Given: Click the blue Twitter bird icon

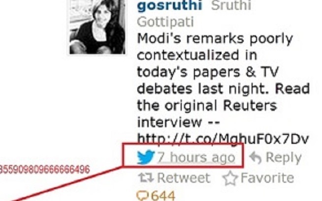Looking at the screenshot, I should click(146, 157).
